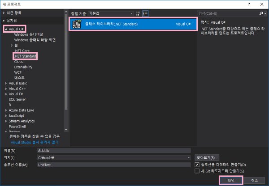
Task: Click the 취소 button
Action: (254, 180)
